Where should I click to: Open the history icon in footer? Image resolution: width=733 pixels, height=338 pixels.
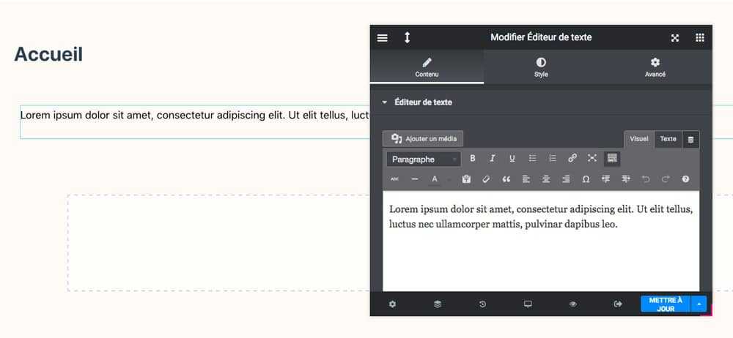click(482, 304)
